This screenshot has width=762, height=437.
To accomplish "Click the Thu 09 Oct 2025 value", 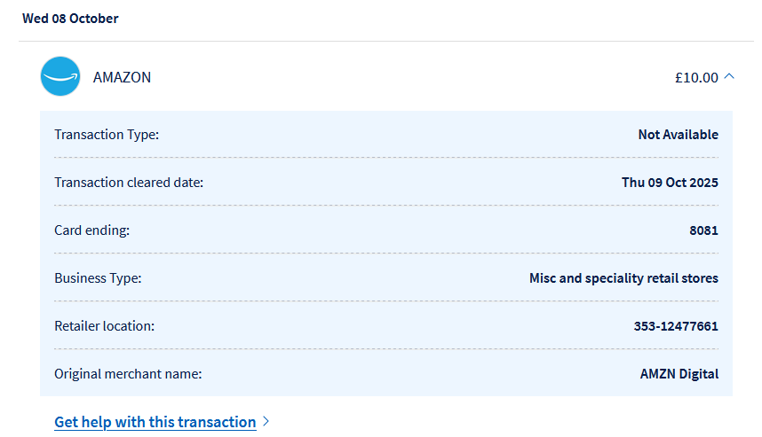I will pos(670,183).
